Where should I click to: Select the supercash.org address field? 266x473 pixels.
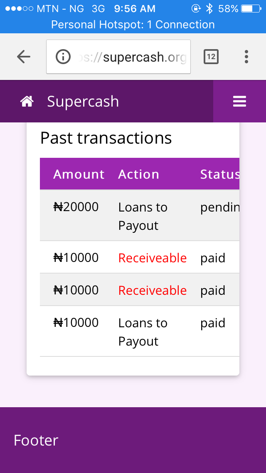point(118,57)
